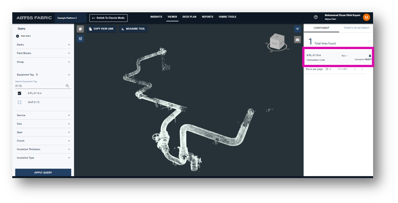This screenshot has width=398, height=203.
Task: Open the toolbox briefcase icon
Action: [297, 40]
